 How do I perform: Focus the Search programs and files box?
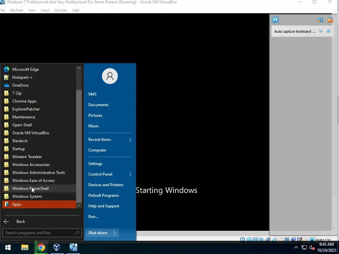42,233
